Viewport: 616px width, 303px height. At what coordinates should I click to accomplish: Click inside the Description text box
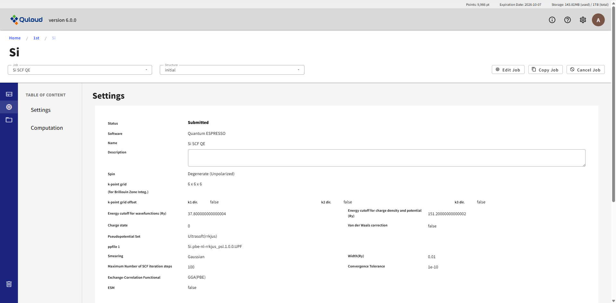pos(386,158)
